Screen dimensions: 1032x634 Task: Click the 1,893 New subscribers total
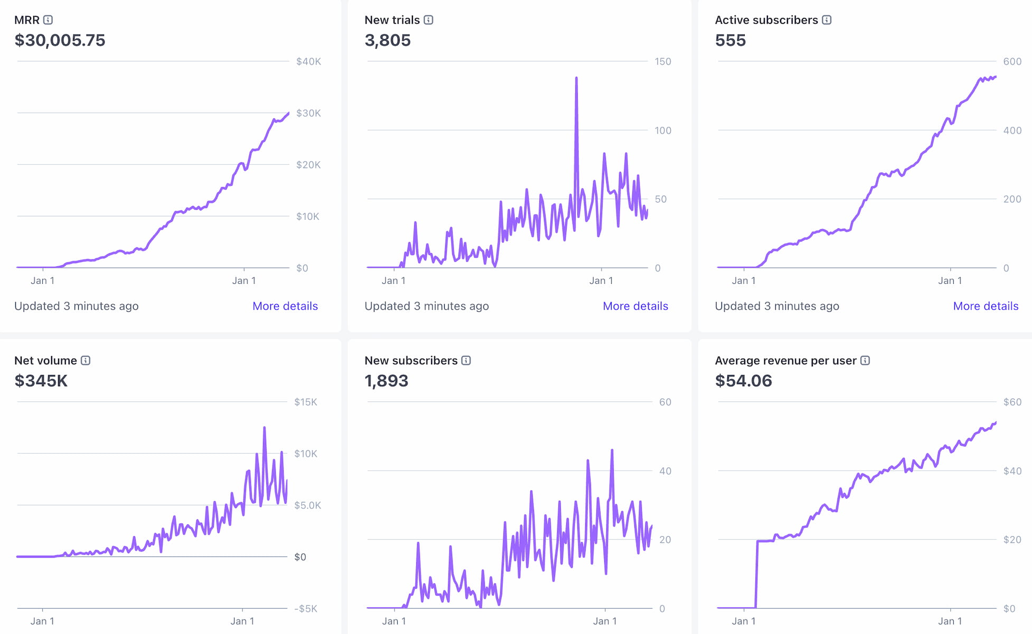coord(387,381)
